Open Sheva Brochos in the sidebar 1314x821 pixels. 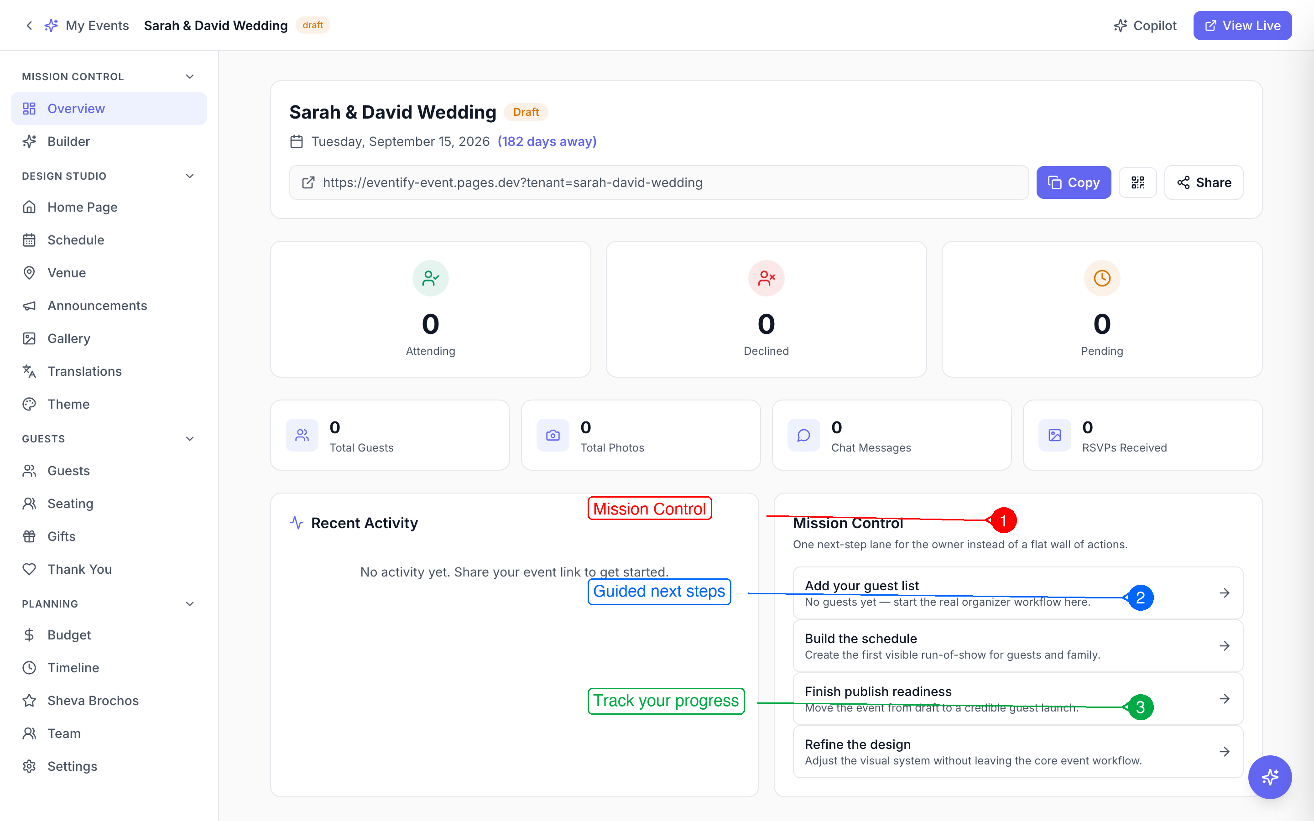pyautogui.click(x=93, y=701)
